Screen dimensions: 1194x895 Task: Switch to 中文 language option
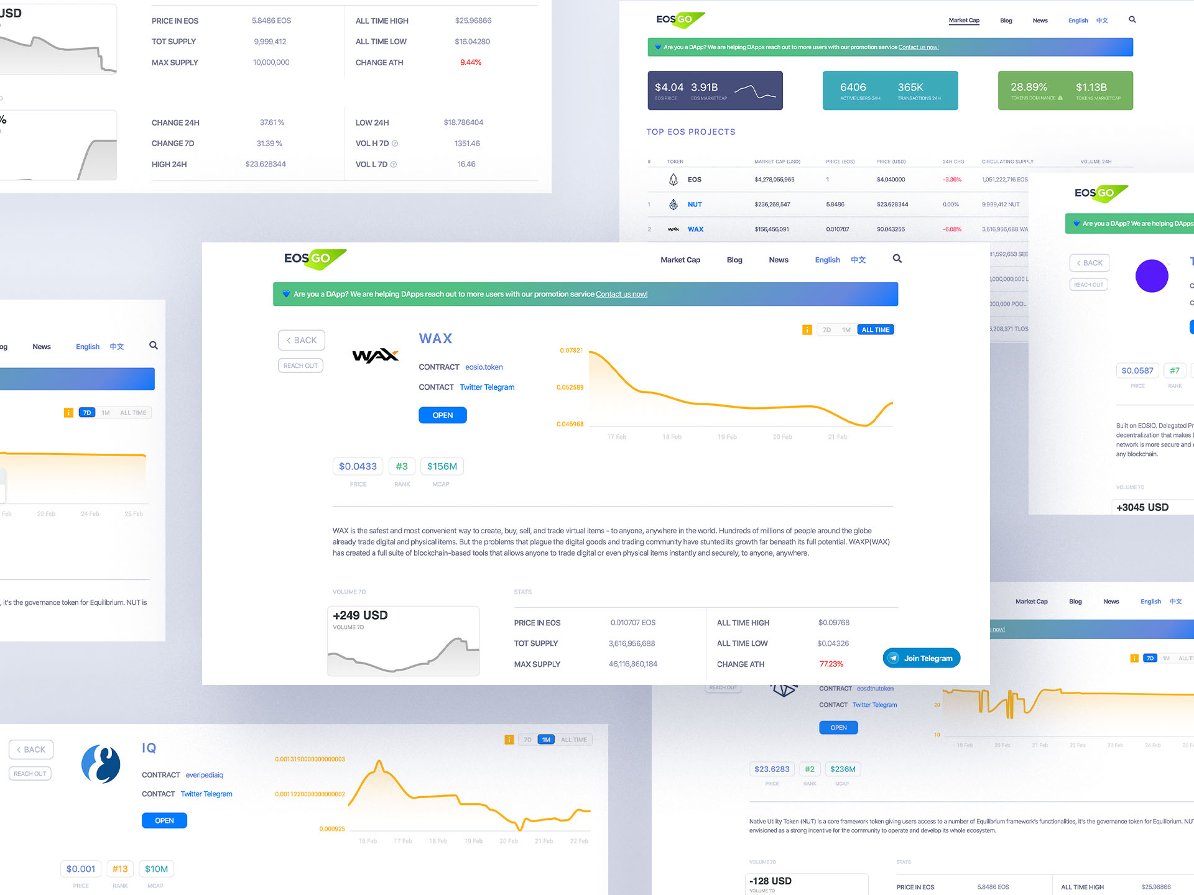858,259
